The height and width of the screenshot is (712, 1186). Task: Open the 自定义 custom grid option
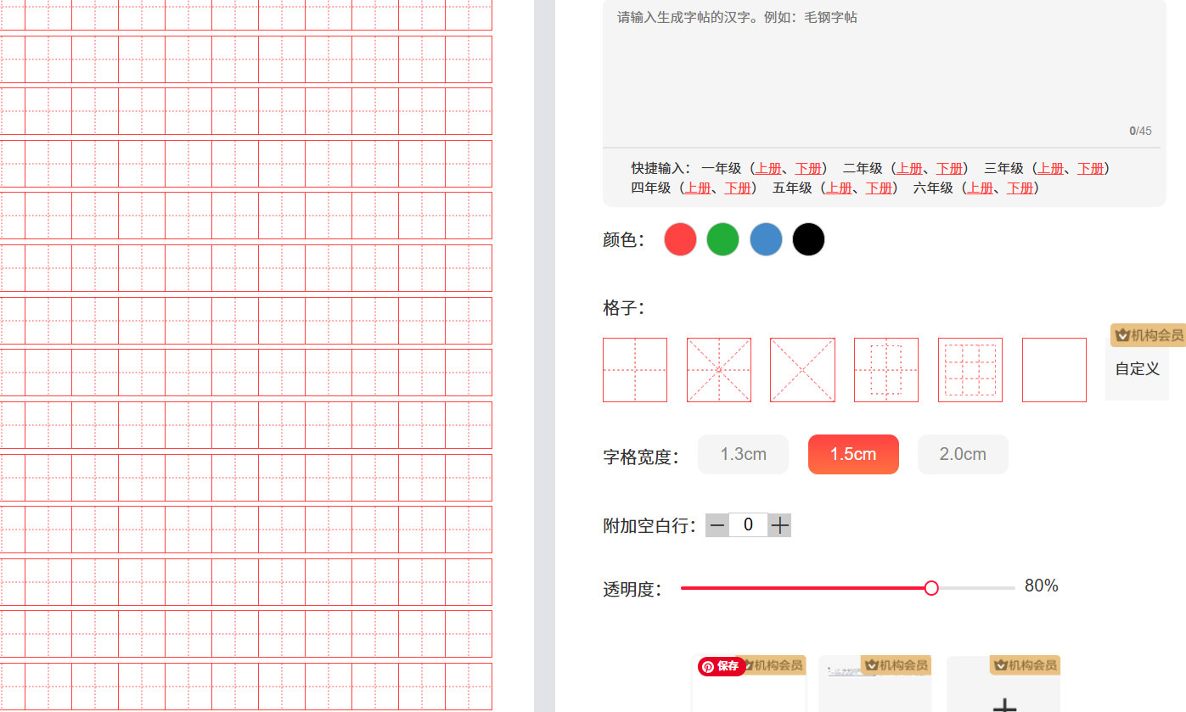click(x=1137, y=370)
